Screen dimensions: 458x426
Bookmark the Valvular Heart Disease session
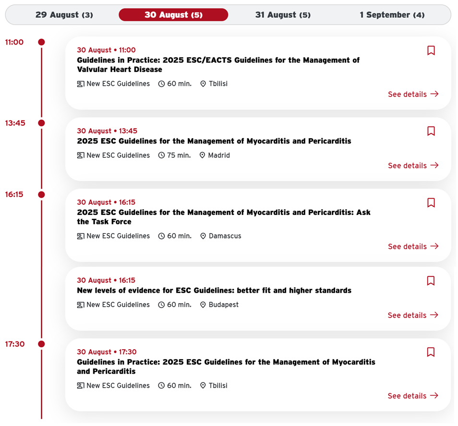tap(431, 50)
